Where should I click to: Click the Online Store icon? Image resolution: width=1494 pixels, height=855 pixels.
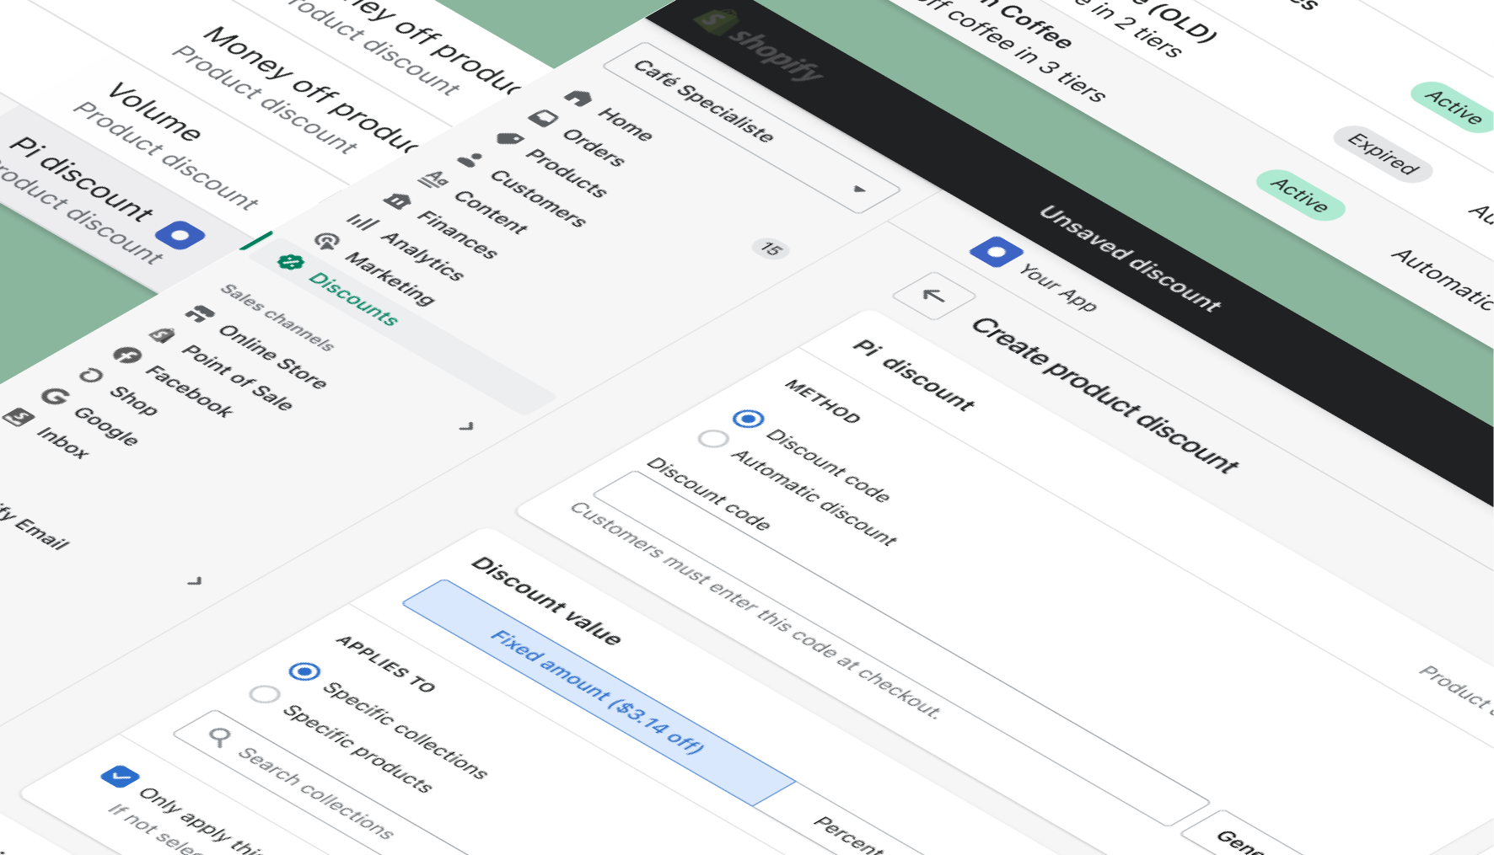200,314
